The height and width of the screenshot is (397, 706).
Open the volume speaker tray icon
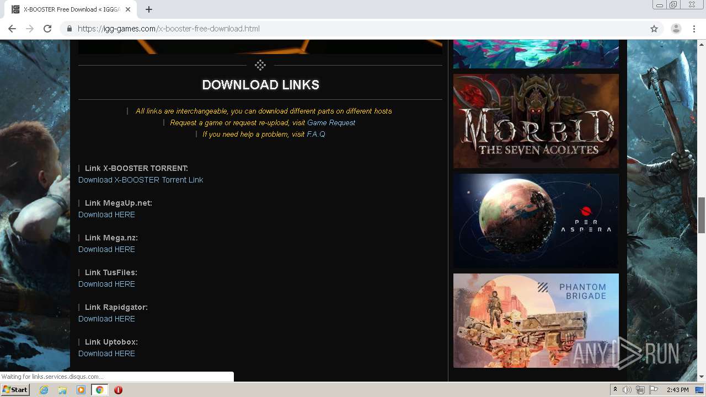[627, 390]
